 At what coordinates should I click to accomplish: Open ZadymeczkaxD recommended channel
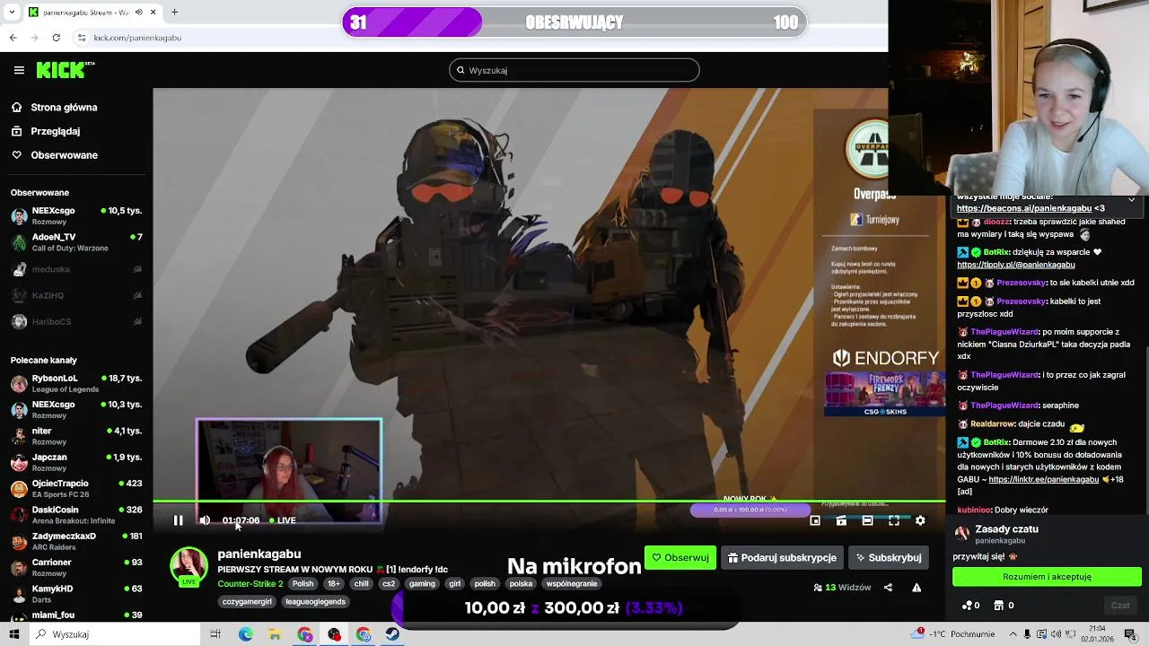[76, 541]
